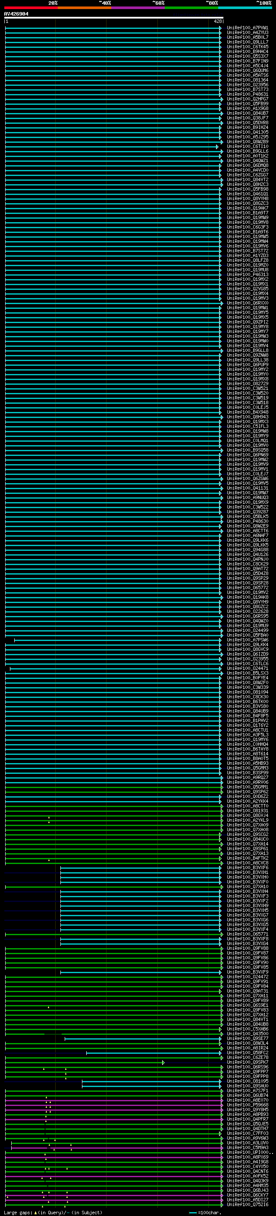Select hit UniRef100_Q38JF7
Screen dimensions: 276x1216
click(x=248, y=118)
